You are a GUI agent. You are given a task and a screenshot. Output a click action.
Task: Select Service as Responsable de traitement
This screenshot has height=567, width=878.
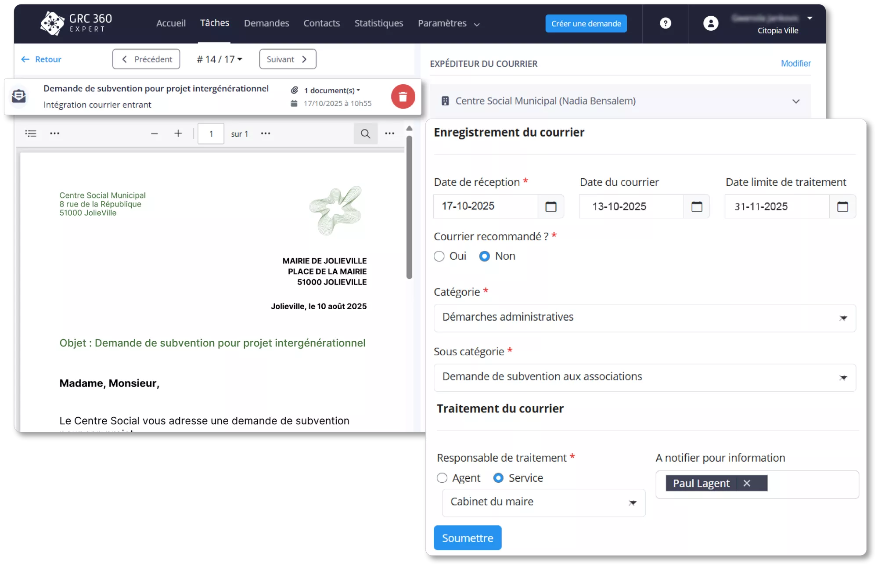pyautogui.click(x=499, y=478)
